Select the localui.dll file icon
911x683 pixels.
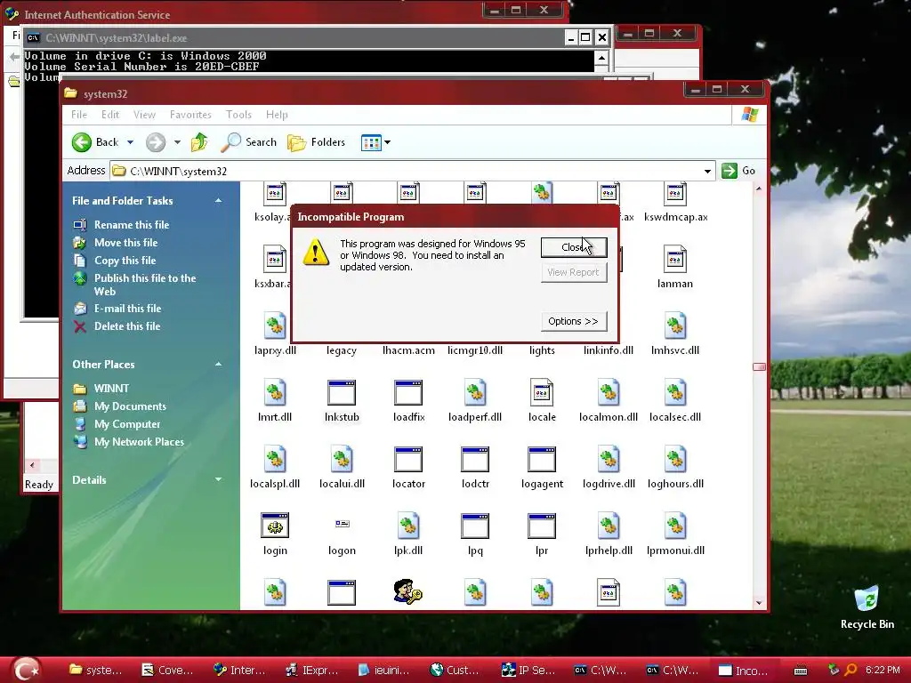point(342,460)
